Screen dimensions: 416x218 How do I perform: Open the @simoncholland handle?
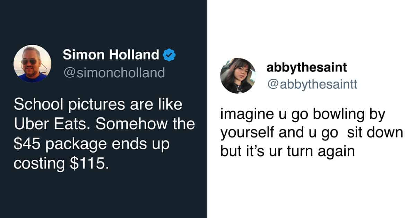click(114, 73)
